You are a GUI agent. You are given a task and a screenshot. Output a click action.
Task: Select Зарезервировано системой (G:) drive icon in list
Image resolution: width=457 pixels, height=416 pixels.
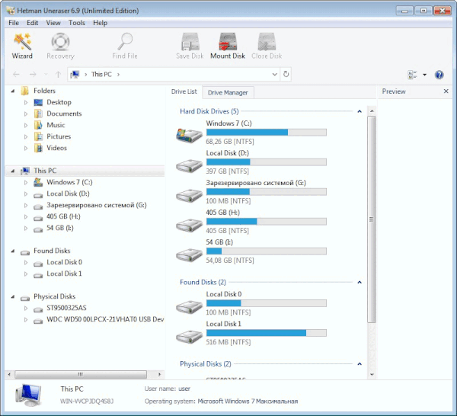[x=189, y=196]
